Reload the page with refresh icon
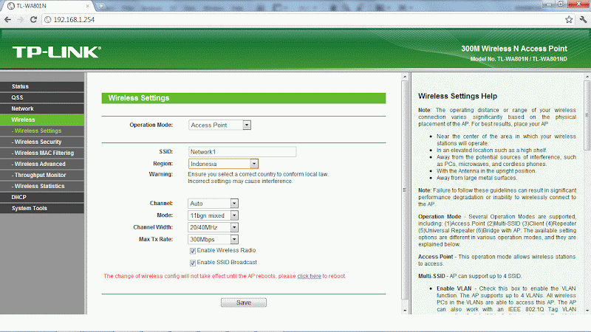The image size is (591, 332). click(33, 20)
